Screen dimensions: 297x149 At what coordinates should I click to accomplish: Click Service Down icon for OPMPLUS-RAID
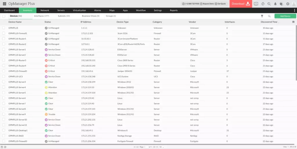coord(46,136)
